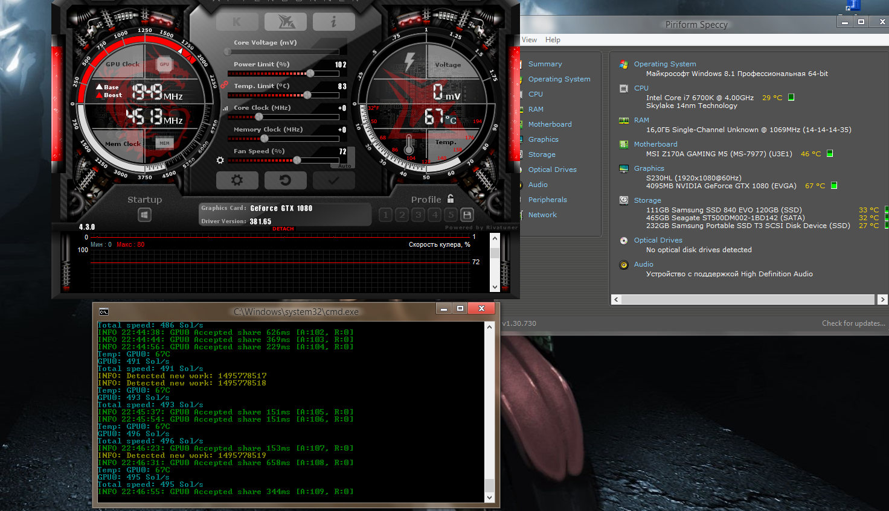889x511 pixels.
Task: Select RAM in the Speccy sidebar
Action: click(x=536, y=109)
